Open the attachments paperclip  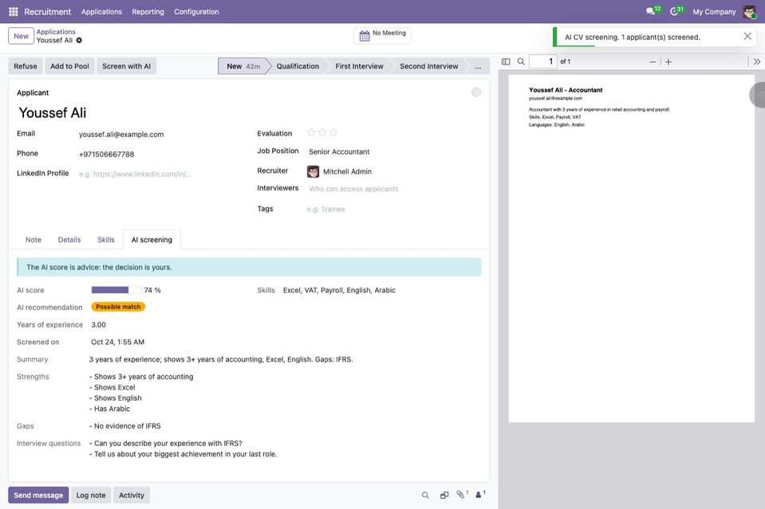click(x=462, y=495)
